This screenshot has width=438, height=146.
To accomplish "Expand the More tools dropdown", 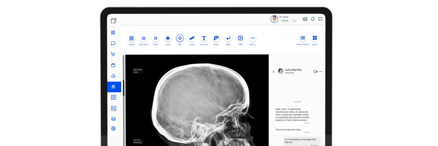I will click(x=253, y=38).
